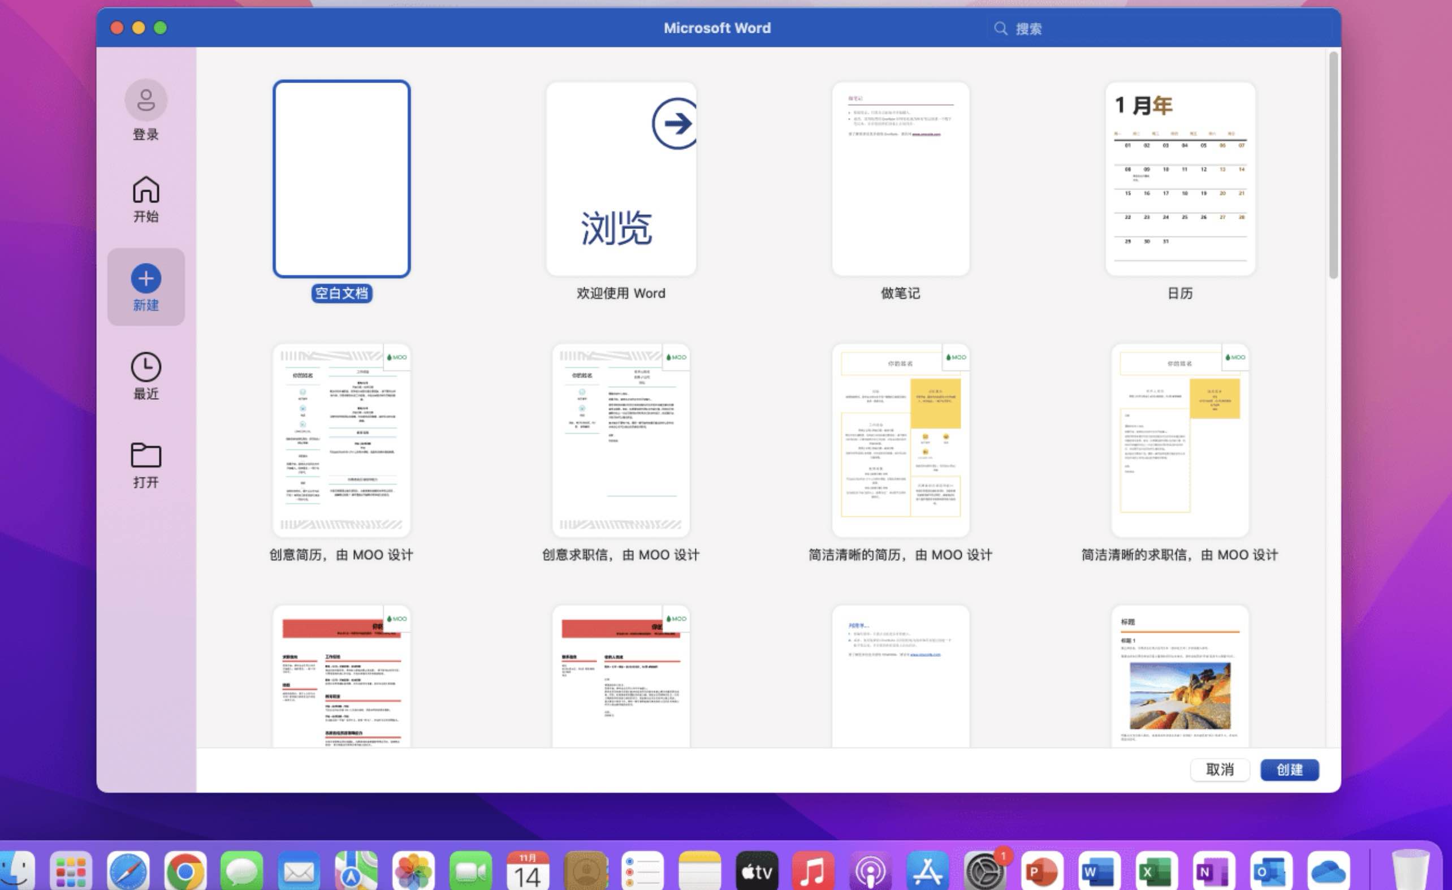
Task: Select 简洁清晰的求职信，由 MOO 设计 template
Action: coord(1181,440)
